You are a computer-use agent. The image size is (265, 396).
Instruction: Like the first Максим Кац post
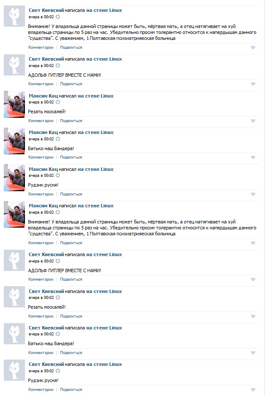coord(253,121)
